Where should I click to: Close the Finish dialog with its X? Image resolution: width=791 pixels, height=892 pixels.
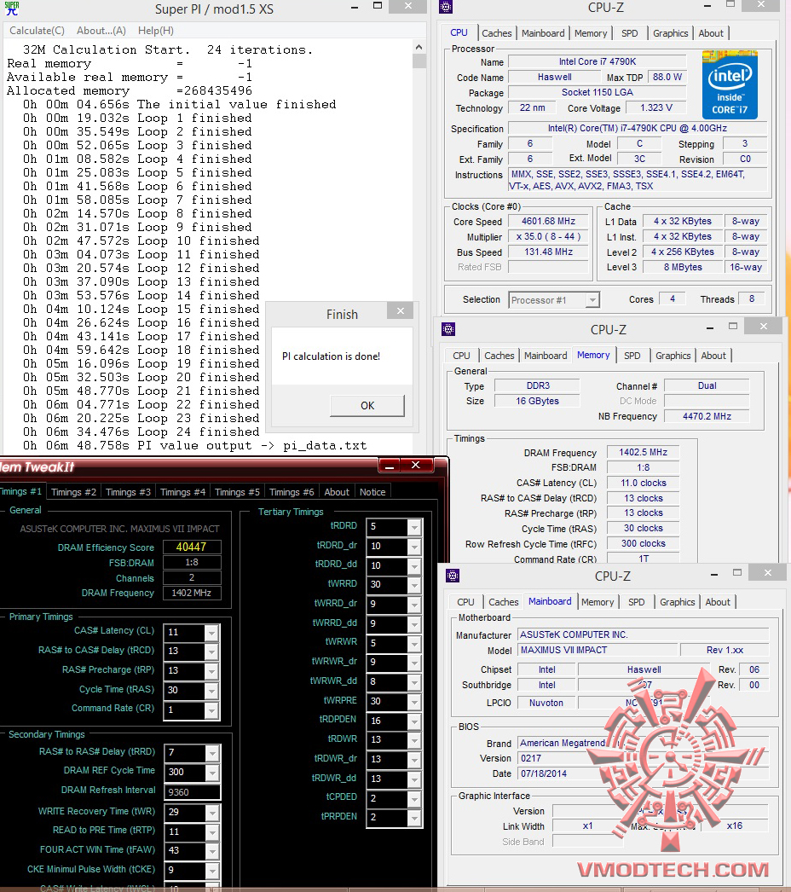401,310
